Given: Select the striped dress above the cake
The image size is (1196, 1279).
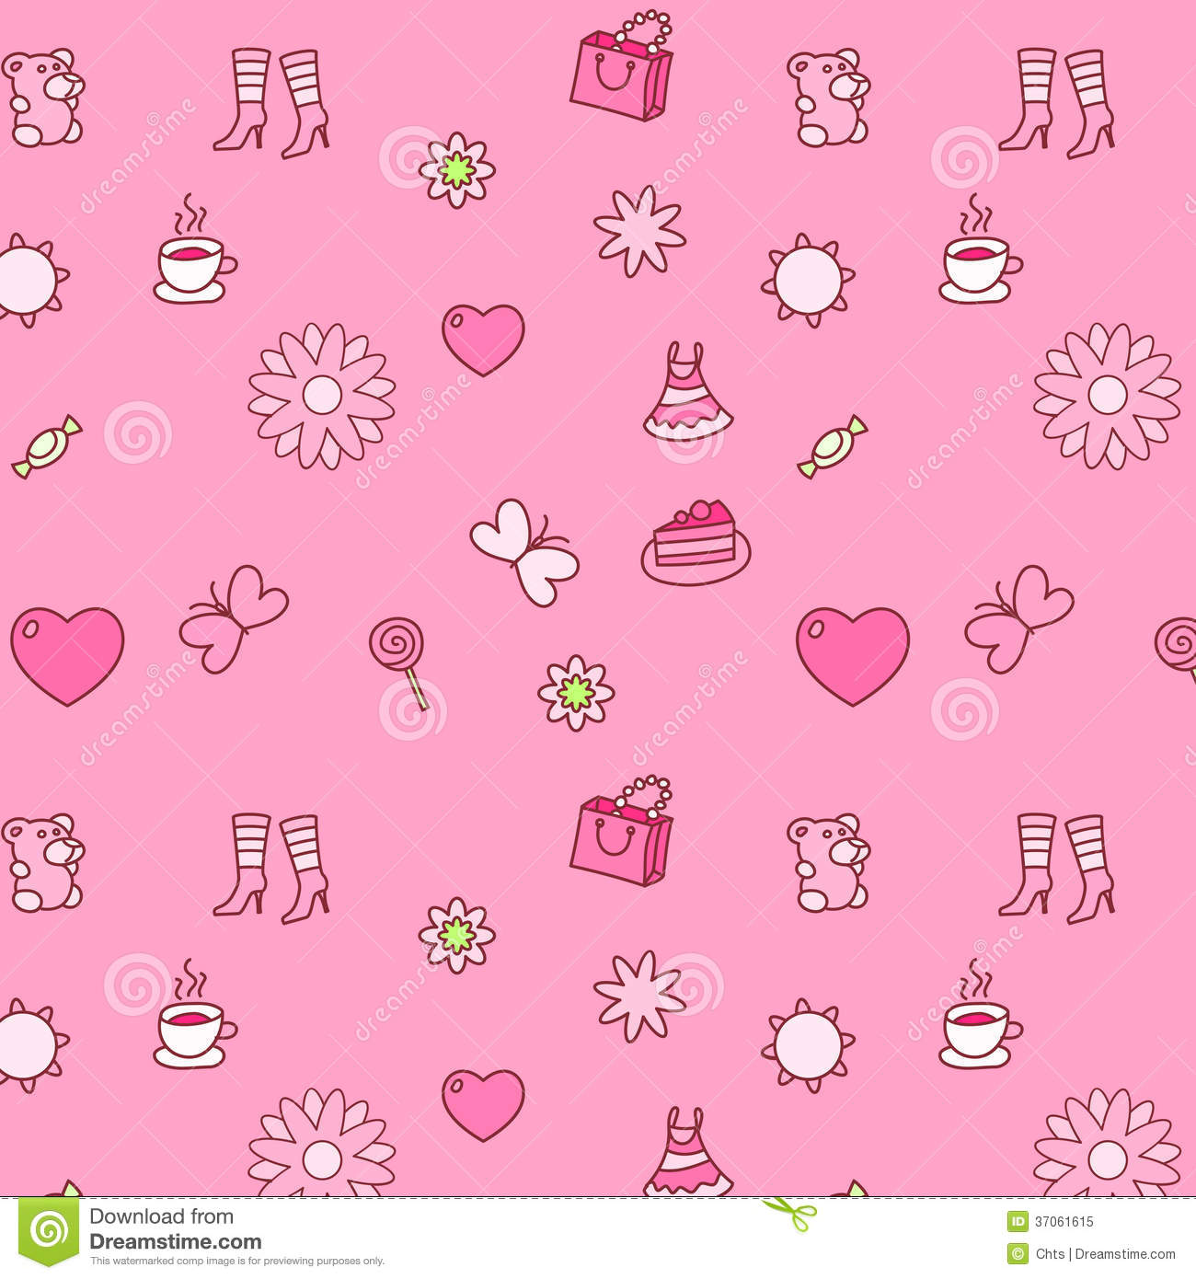Looking at the screenshot, I should [x=687, y=392].
